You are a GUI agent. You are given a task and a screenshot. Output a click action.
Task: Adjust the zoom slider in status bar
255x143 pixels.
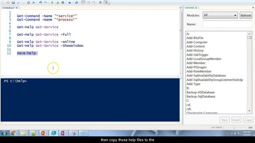(x=234, y=128)
